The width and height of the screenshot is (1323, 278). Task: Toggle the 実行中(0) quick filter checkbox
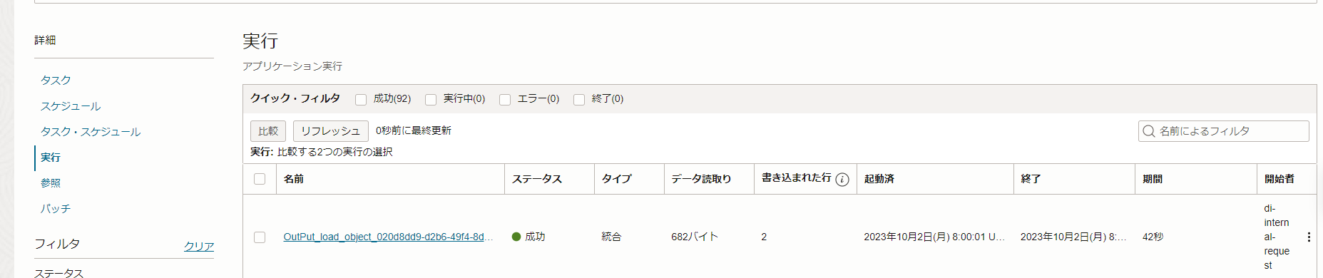[x=431, y=100]
